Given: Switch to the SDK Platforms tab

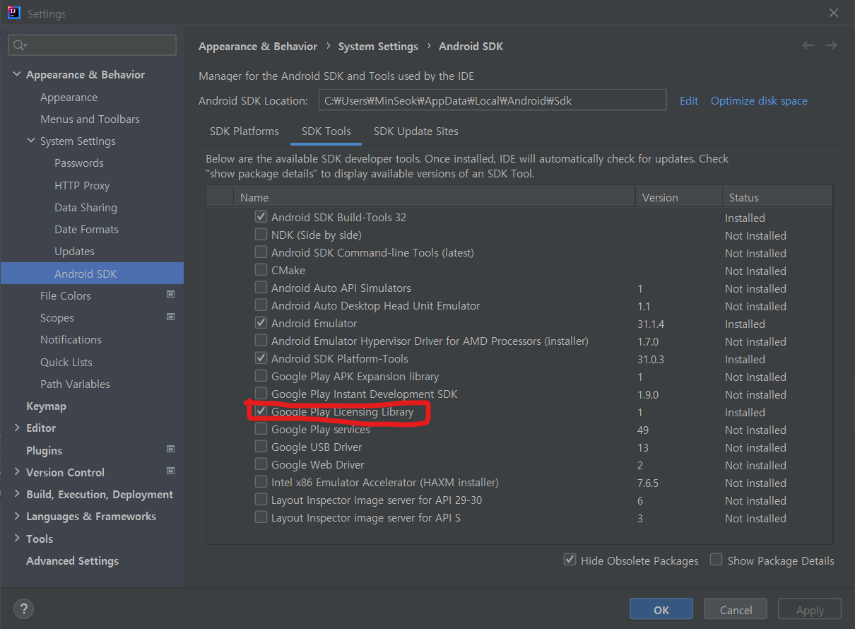Looking at the screenshot, I should pyautogui.click(x=244, y=131).
